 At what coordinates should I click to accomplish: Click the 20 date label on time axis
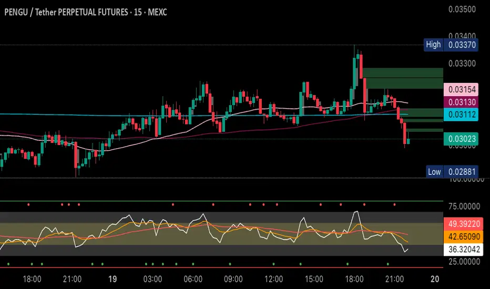coord(435,279)
